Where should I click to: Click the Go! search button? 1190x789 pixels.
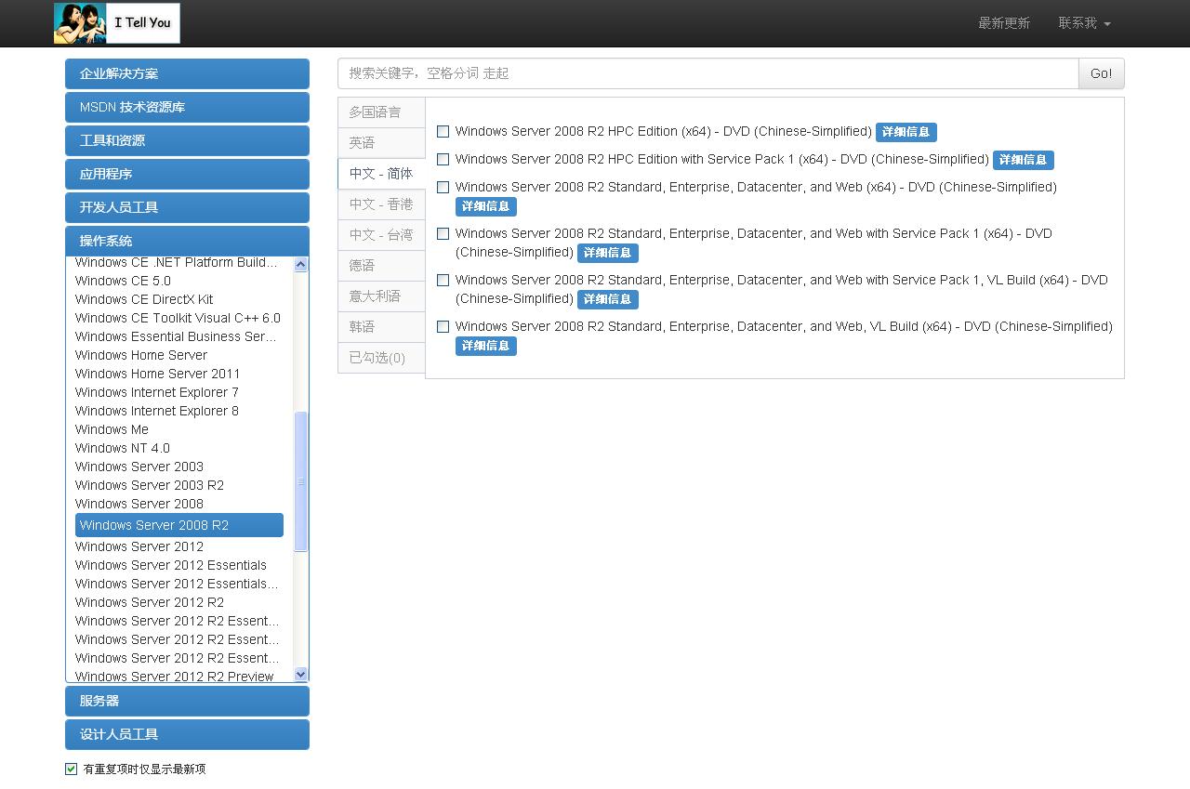click(1101, 73)
